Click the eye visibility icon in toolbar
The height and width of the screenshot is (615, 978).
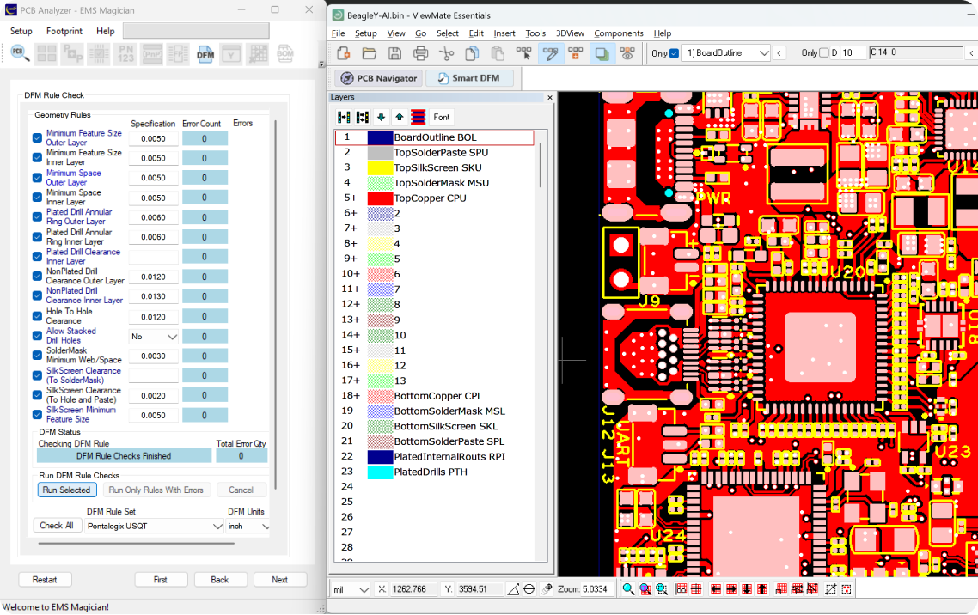point(628,53)
